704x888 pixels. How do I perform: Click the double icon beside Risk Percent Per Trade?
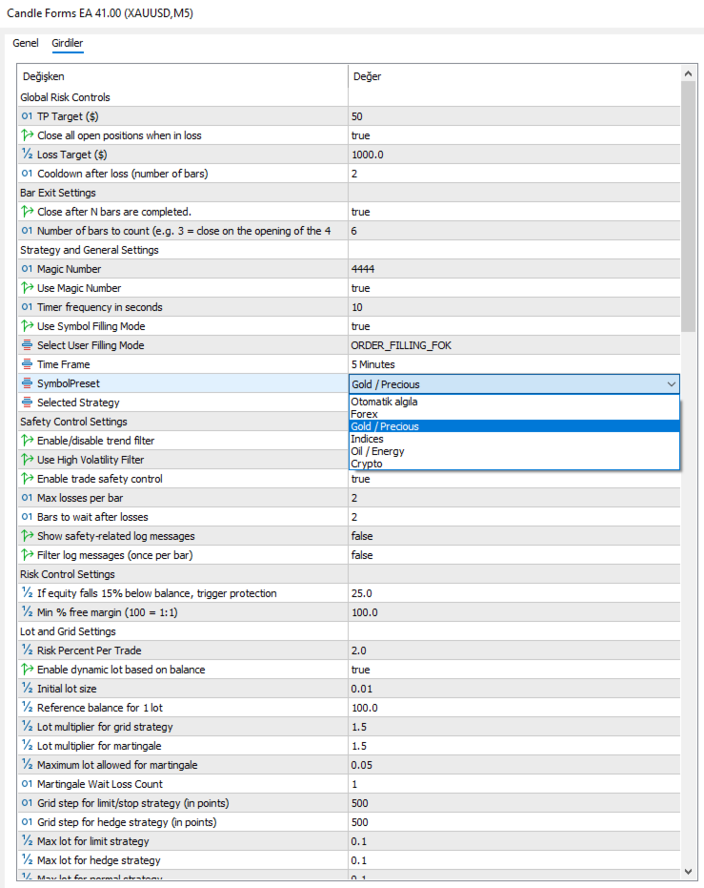tap(27, 651)
